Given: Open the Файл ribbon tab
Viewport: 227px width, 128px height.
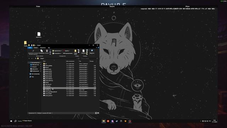Looking at the screenshot, I should 30,48.
